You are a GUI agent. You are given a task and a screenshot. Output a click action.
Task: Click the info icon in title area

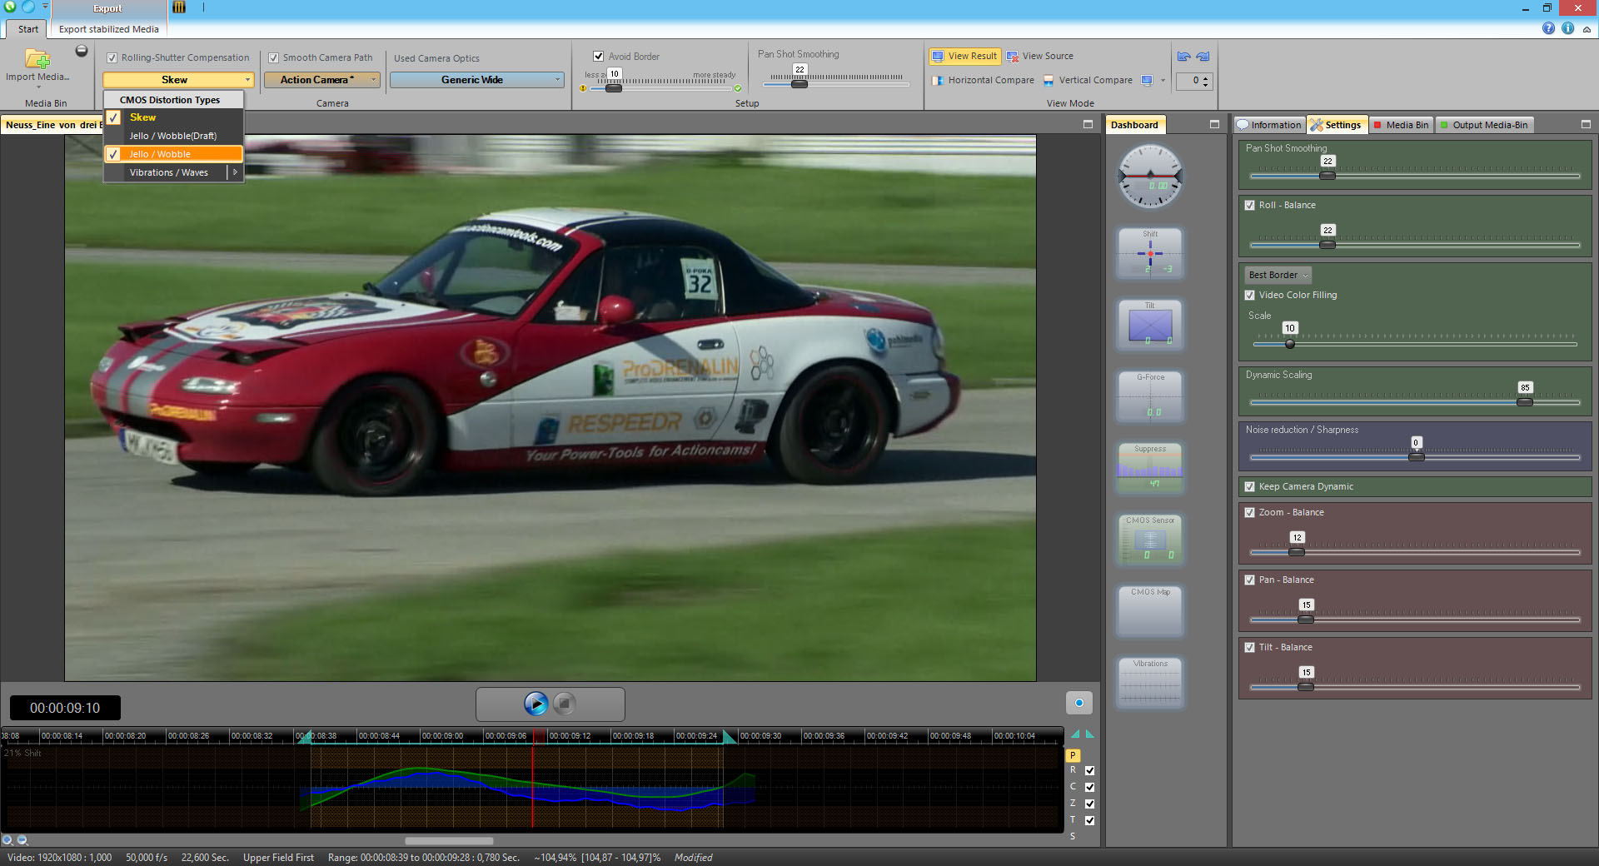pos(1567,28)
